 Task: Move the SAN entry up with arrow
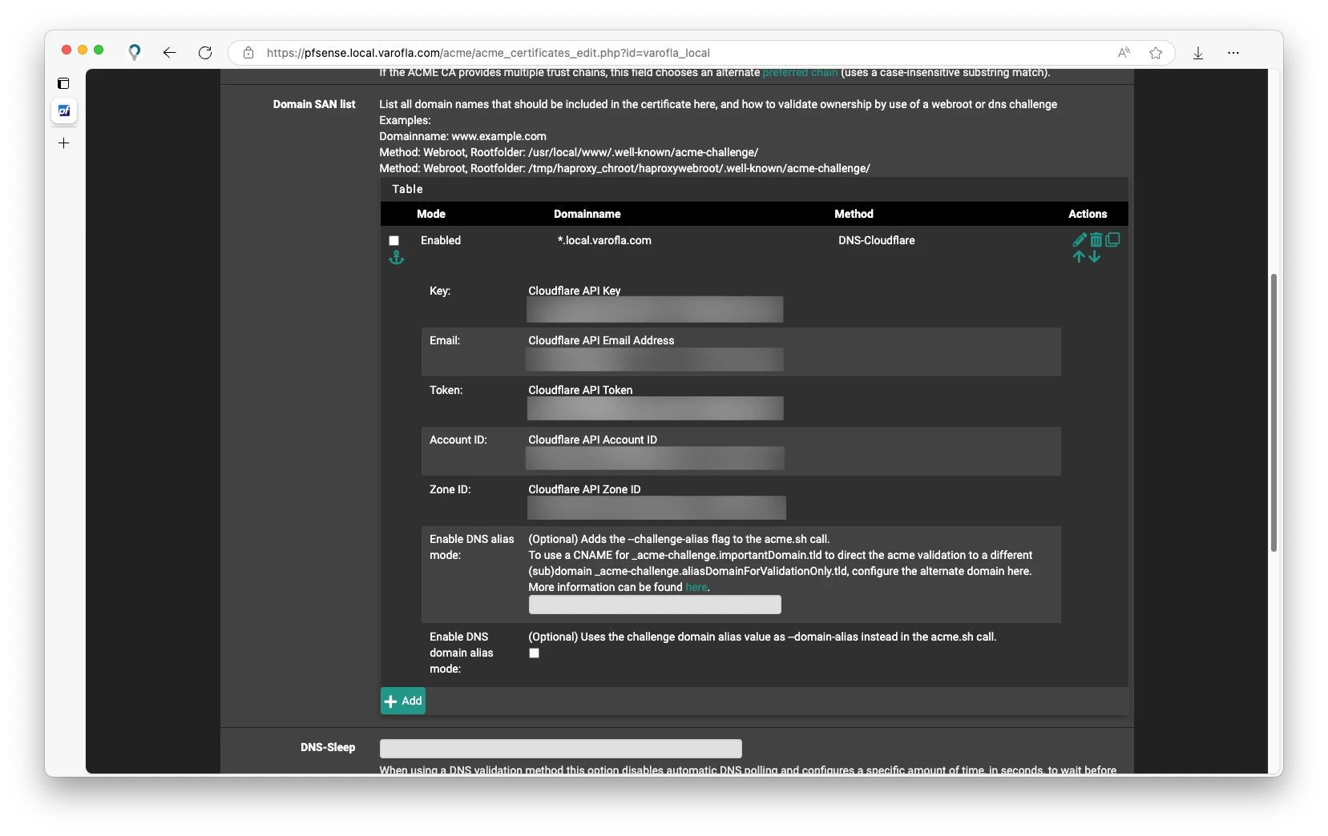point(1079,257)
